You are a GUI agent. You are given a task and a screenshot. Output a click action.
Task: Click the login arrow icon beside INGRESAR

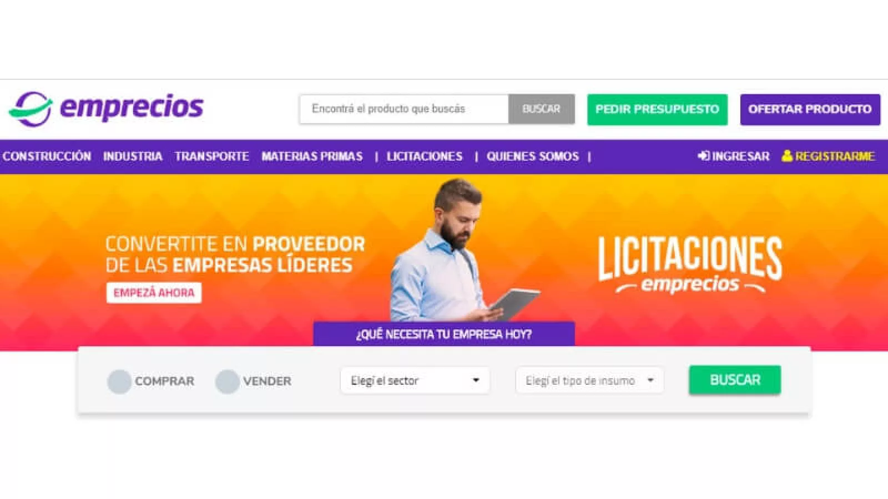point(703,156)
